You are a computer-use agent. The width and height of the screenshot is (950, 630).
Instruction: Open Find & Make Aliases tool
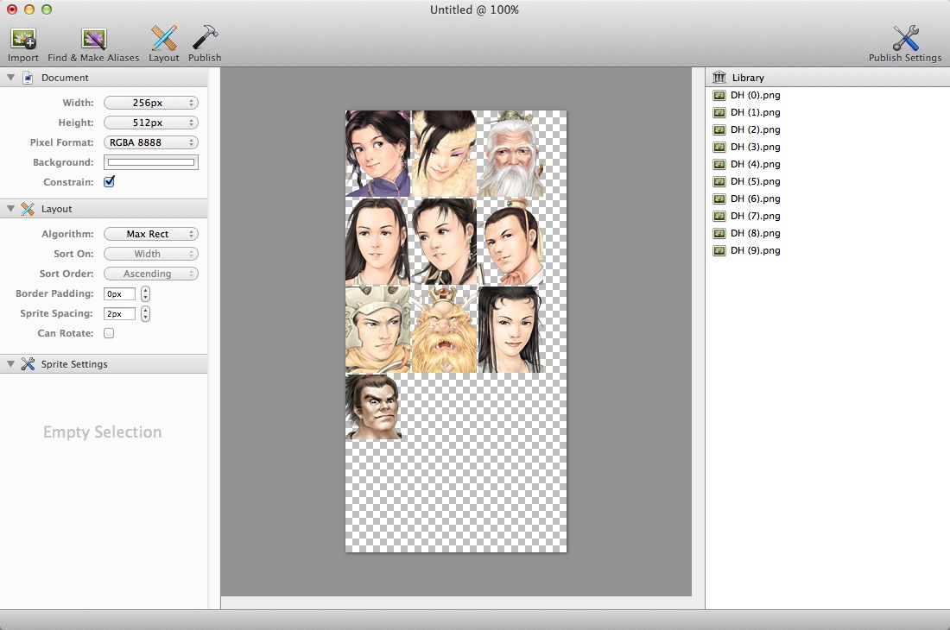point(93,40)
